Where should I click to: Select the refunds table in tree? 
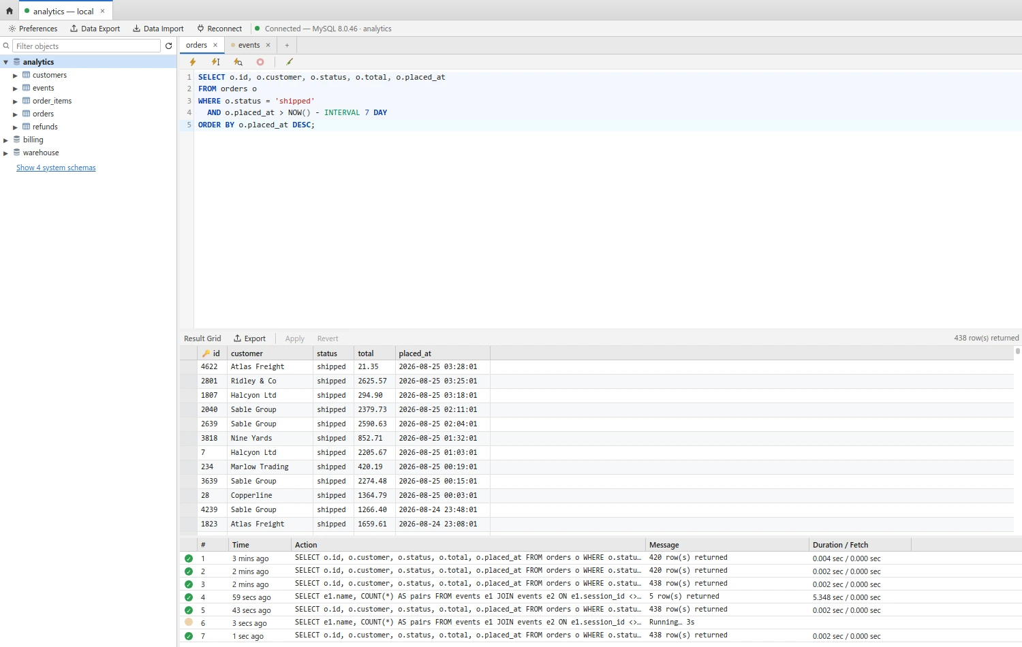coord(45,127)
